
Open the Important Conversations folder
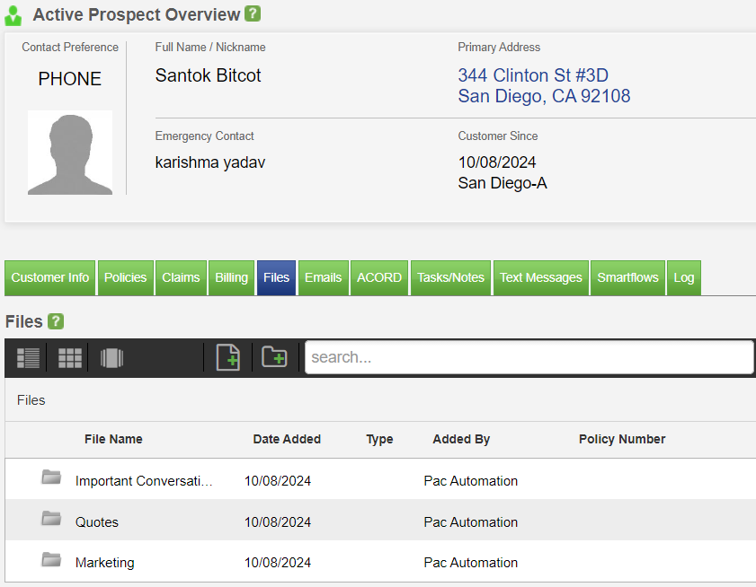[x=144, y=481]
